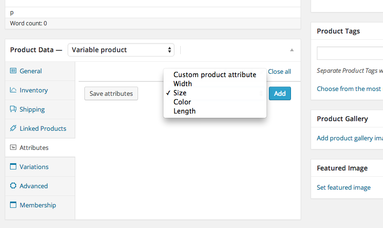Click the Attributes tab icon
This screenshot has height=228, width=383.
(13, 148)
